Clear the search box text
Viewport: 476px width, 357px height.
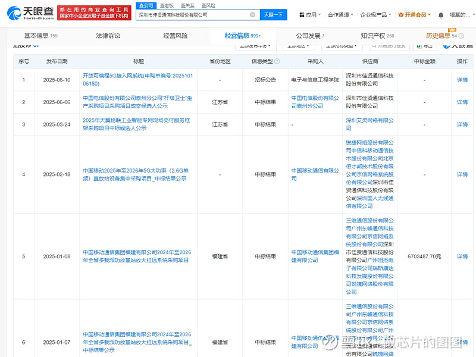coord(252,14)
